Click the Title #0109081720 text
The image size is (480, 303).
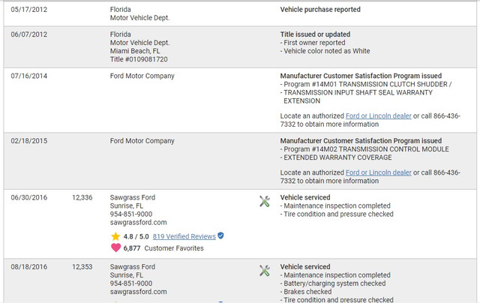click(139, 59)
